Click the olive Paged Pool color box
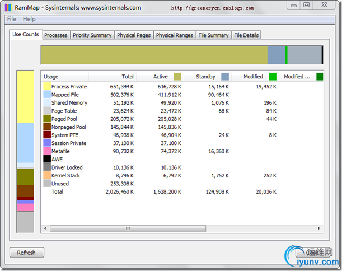The image size is (342, 271). click(47, 119)
